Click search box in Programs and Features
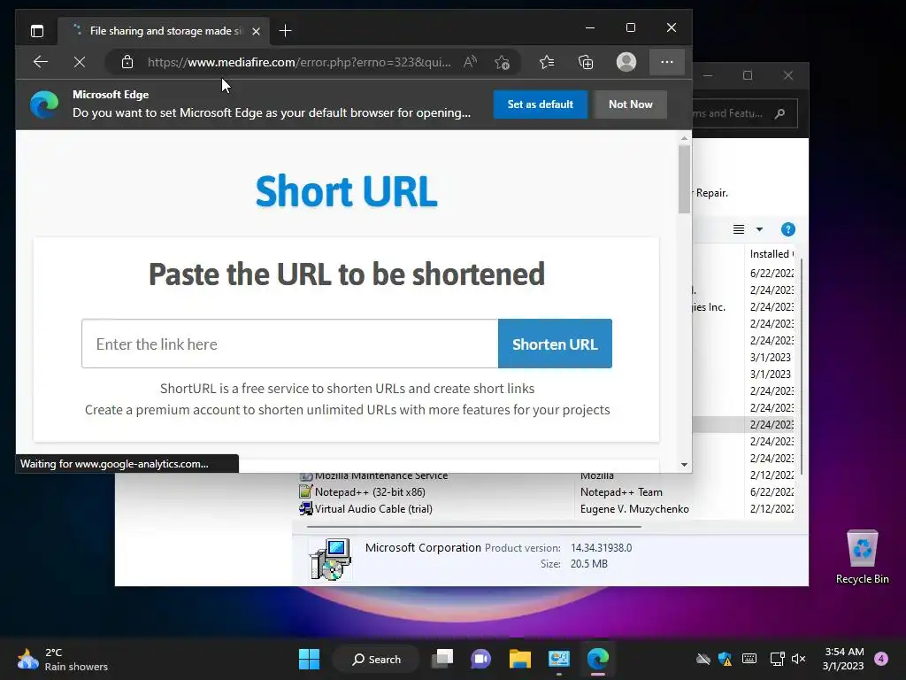Viewport: 906px width, 680px height. 744,113
